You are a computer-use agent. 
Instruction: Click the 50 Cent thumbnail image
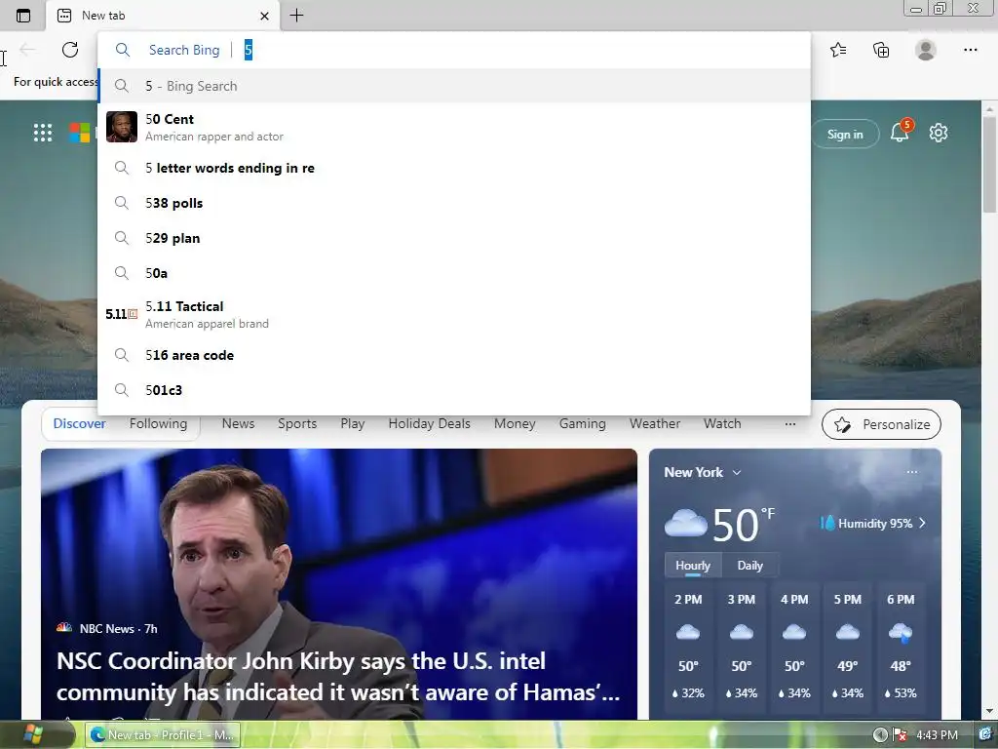[x=122, y=127]
